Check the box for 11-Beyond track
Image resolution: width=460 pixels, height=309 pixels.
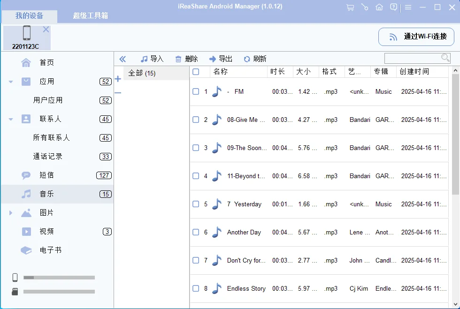tap(196, 176)
